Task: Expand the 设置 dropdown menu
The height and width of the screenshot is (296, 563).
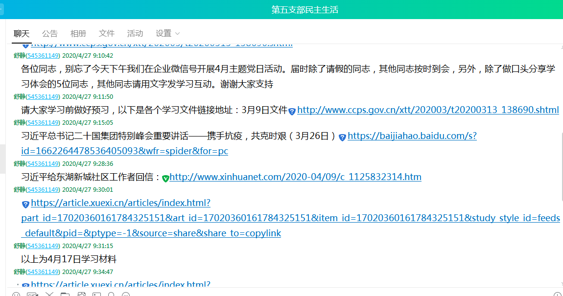Action: (168, 33)
